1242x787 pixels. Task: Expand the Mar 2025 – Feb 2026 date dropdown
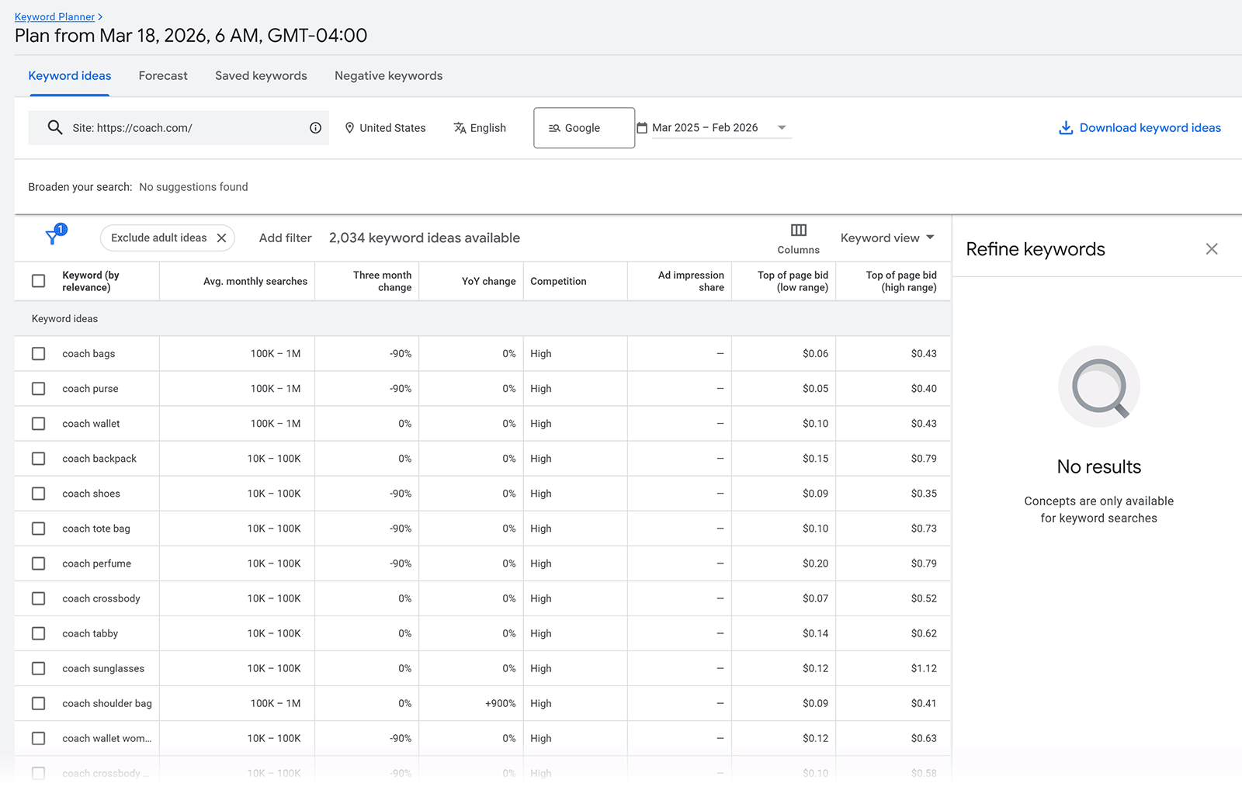click(x=782, y=127)
